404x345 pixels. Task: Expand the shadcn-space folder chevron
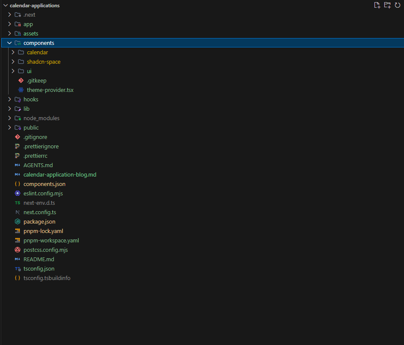tap(13, 62)
